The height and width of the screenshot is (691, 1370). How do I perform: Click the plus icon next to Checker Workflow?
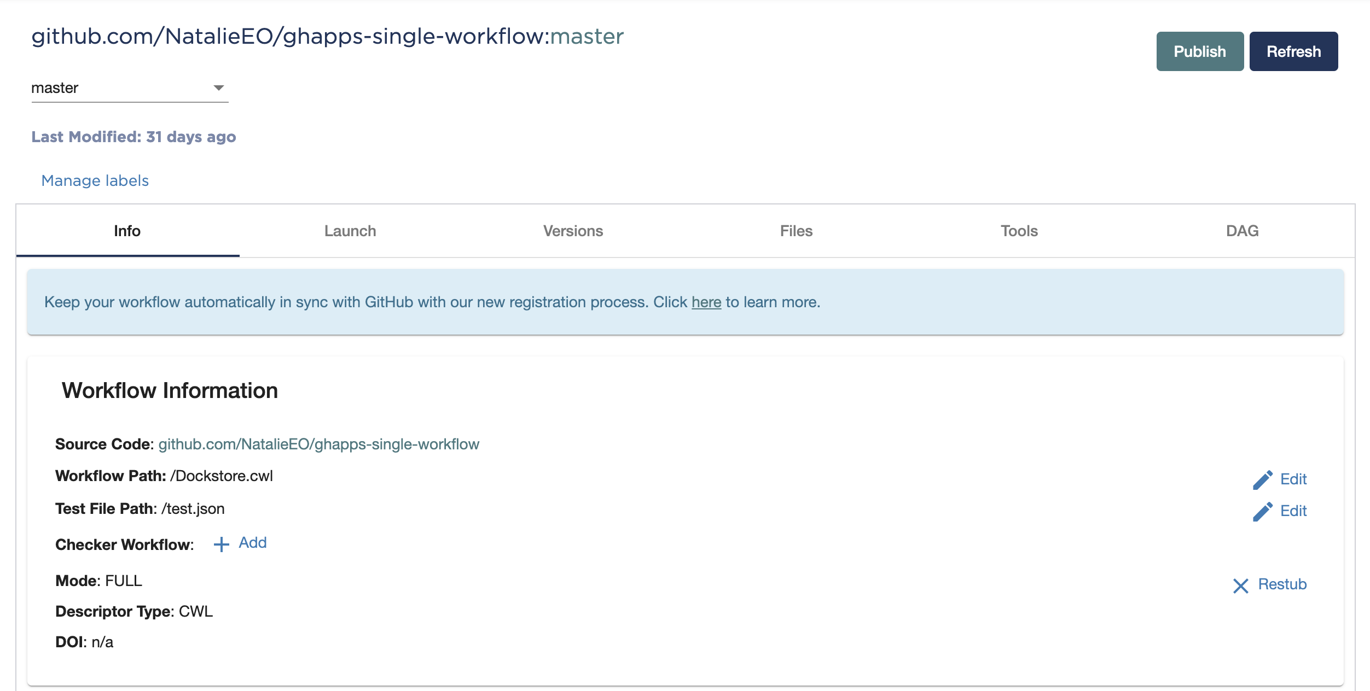click(x=221, y=543)
